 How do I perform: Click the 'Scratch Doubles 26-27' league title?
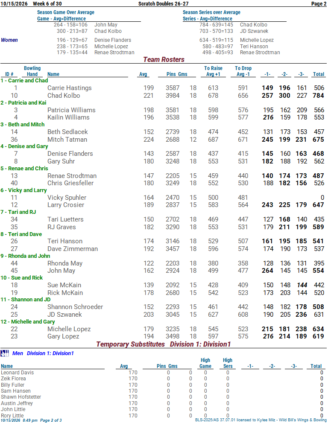tap(163, 4)
